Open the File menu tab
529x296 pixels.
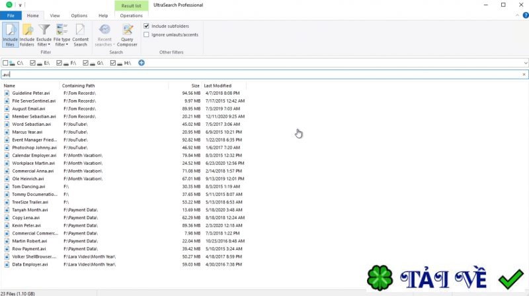pyautogui.click(x=11, y=15)
